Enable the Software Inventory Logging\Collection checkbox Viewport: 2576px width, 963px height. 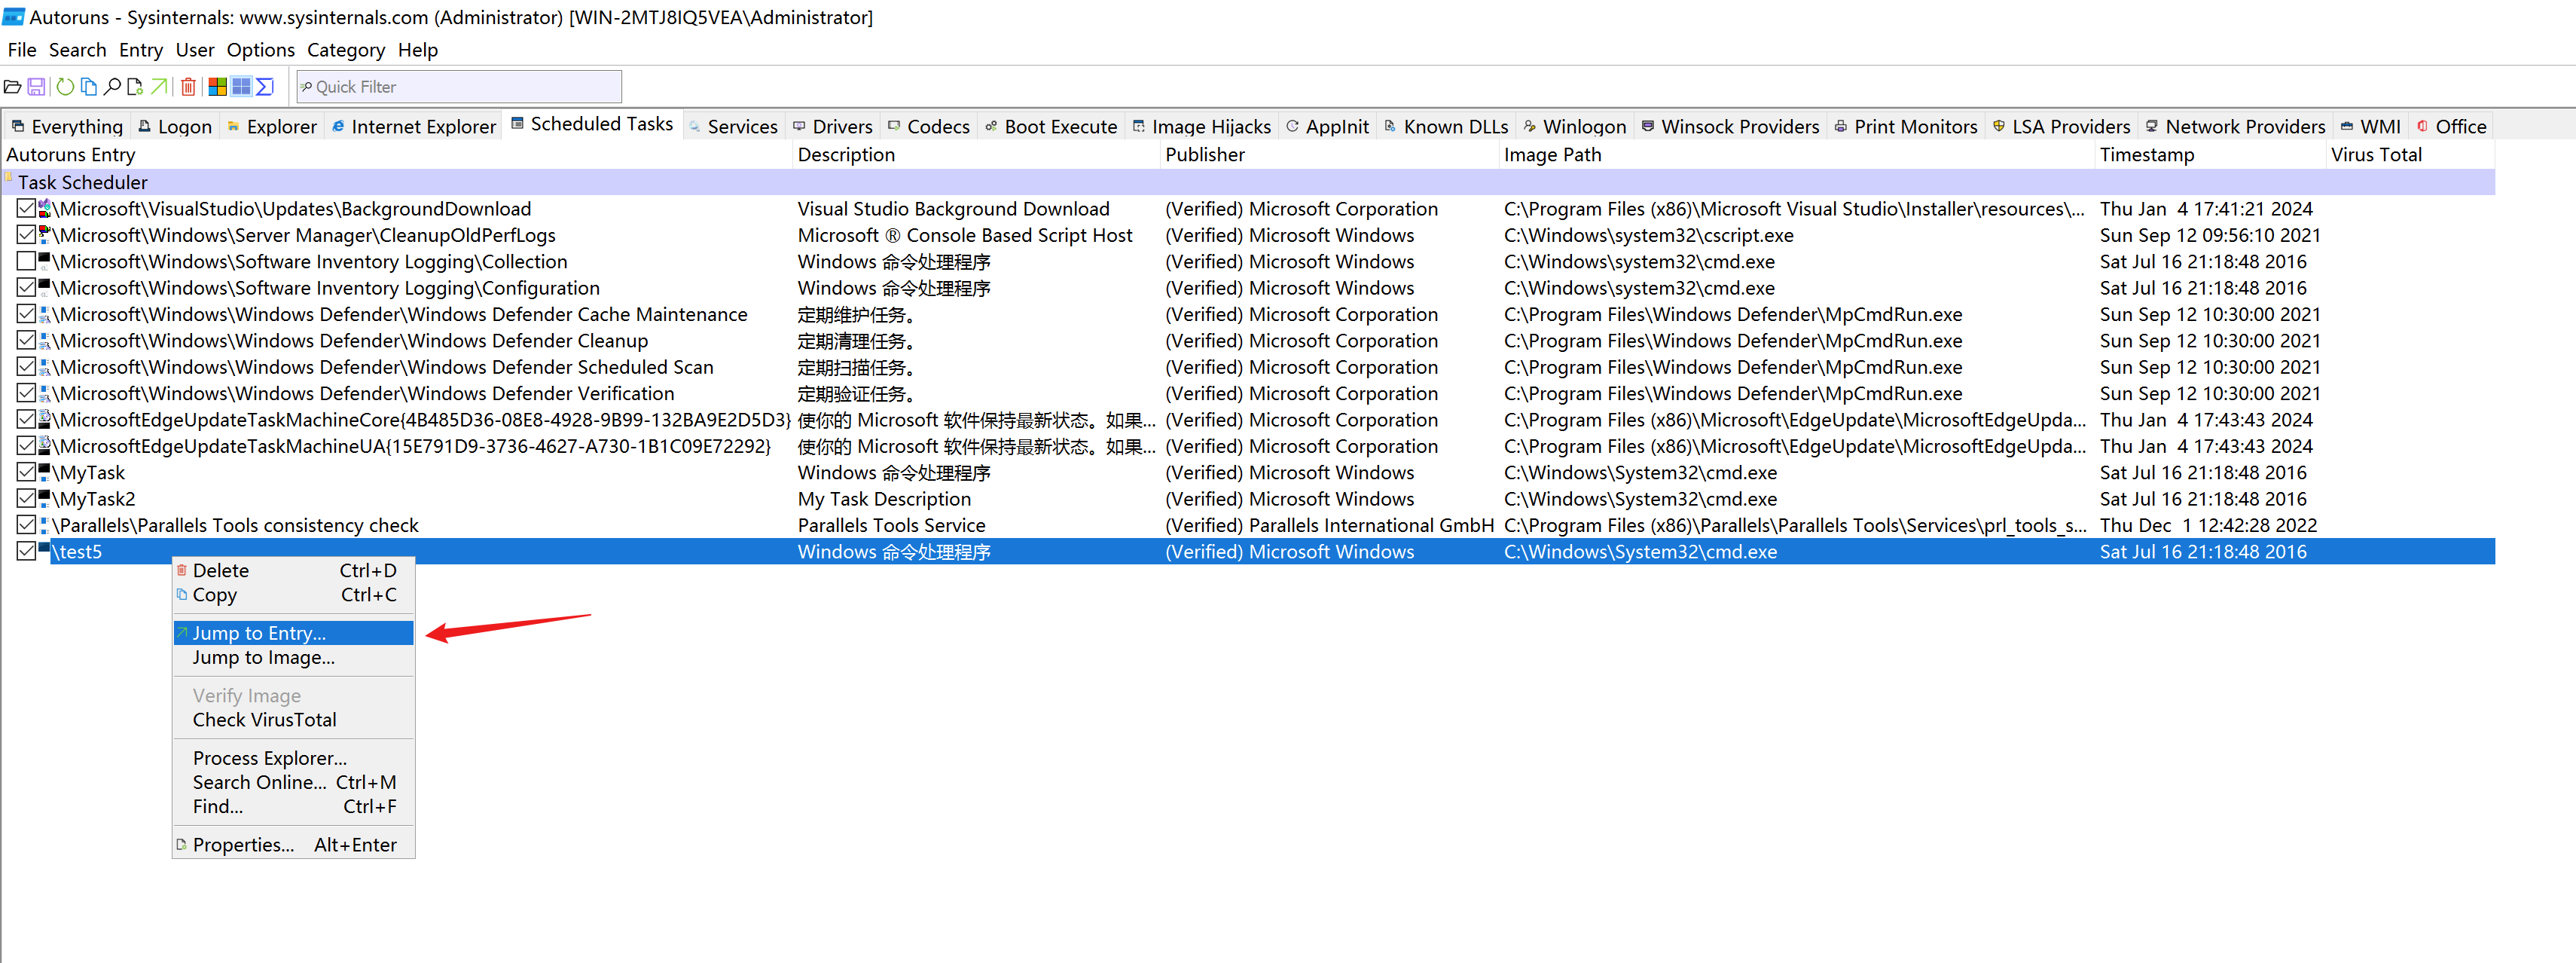coord(26,261)
